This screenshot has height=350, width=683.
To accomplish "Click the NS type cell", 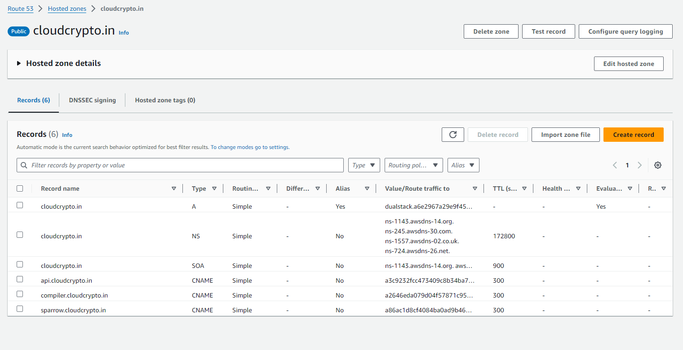I will (196, 236).
